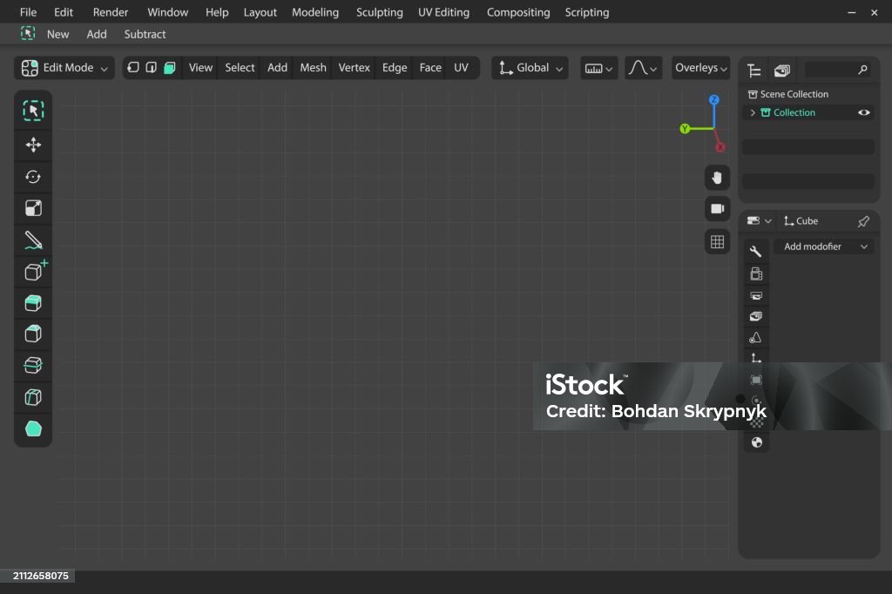Open the Face menu in viewport header

click(x=430, y=68)
